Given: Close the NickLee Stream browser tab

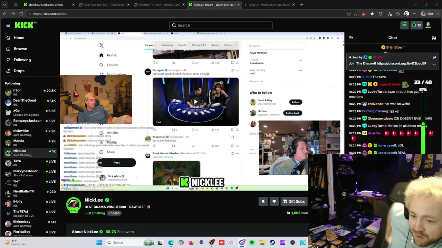Looking at the screenshot, I should (238, 5).
